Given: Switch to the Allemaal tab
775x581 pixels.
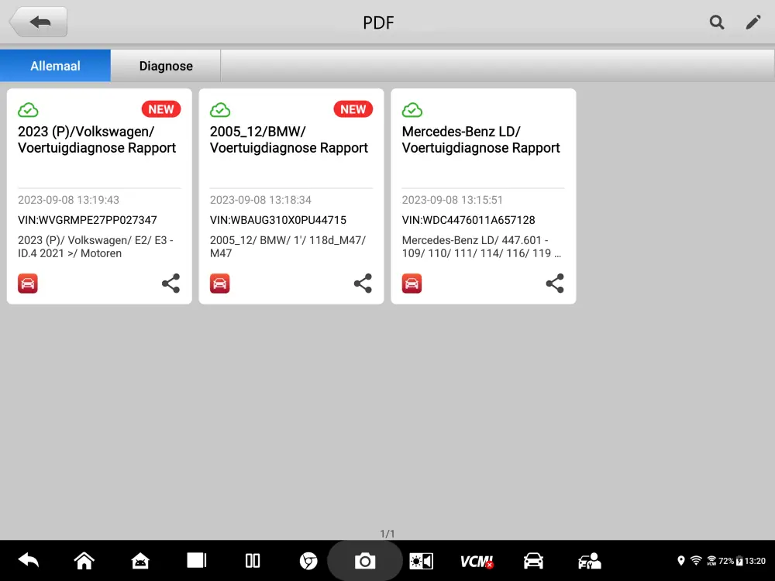Looking at the screenshot, I should (55, 66).
